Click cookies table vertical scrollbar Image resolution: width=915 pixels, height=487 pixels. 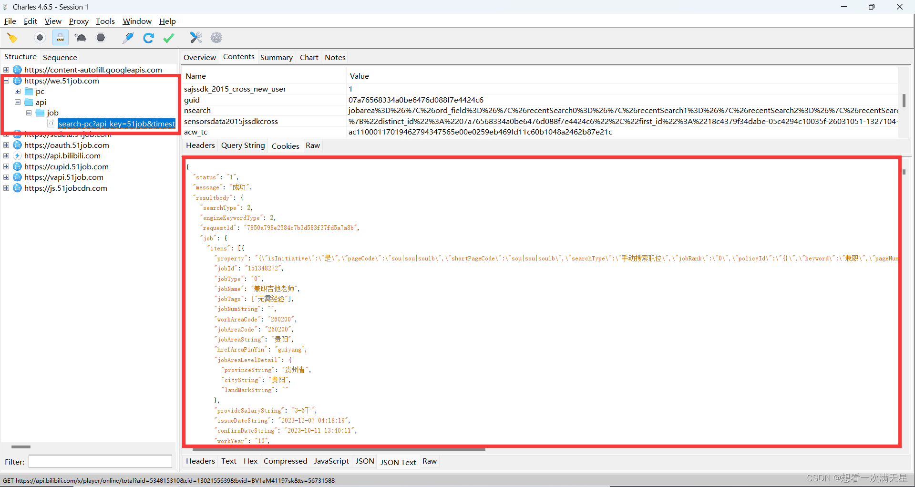pos(904,100)
